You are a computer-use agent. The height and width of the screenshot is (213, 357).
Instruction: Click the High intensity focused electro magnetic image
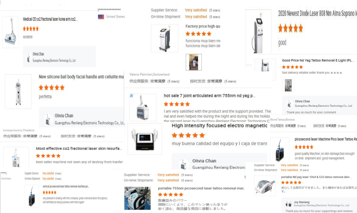(145, 139)
